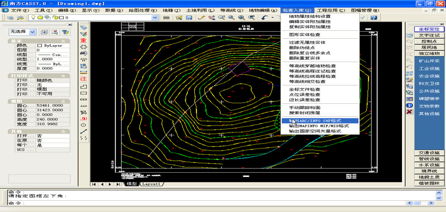Viewport: 446px width, 212px height.
Task: Click the red X delete icon on right toolbar
Action: pos(409,111)
